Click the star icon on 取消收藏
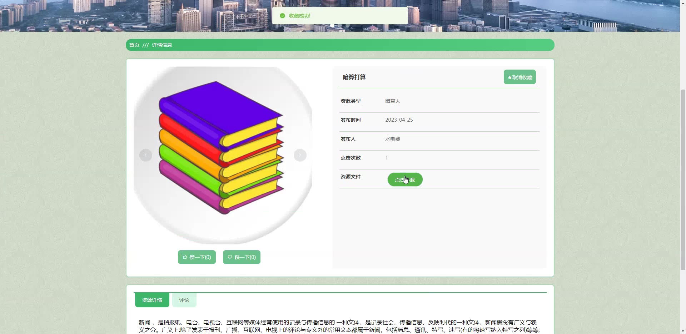 [x=509, y=77]
